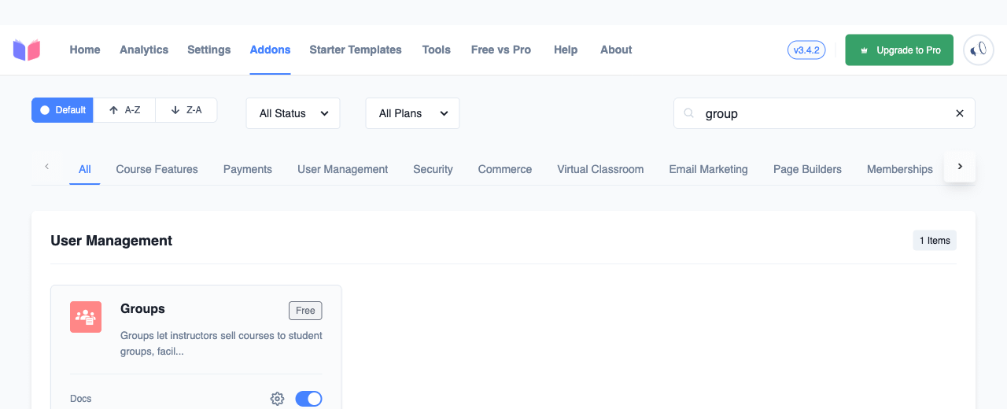The width and height of the screenshot is (1007, 409).
Task: Open the All Plans dropdown
Action: tap(412, 113)
